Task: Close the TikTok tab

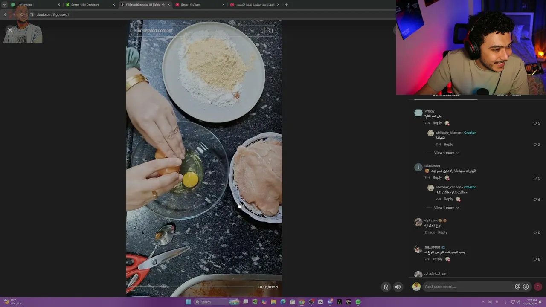Action: (x=168, y=5)
